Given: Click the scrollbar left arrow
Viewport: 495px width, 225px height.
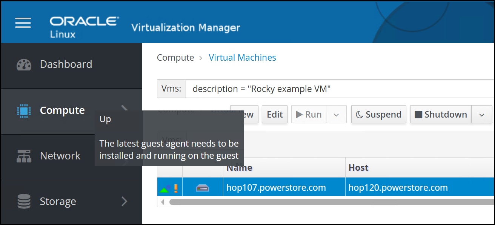Looking at the screenshot, I should click(163, 202).
